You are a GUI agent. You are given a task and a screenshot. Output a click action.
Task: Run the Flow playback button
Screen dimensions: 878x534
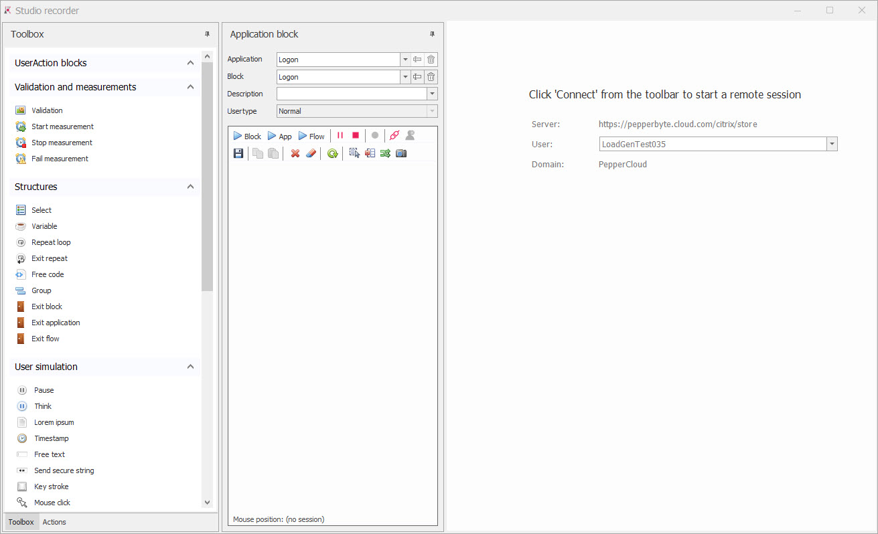click(x=311, y=136)
